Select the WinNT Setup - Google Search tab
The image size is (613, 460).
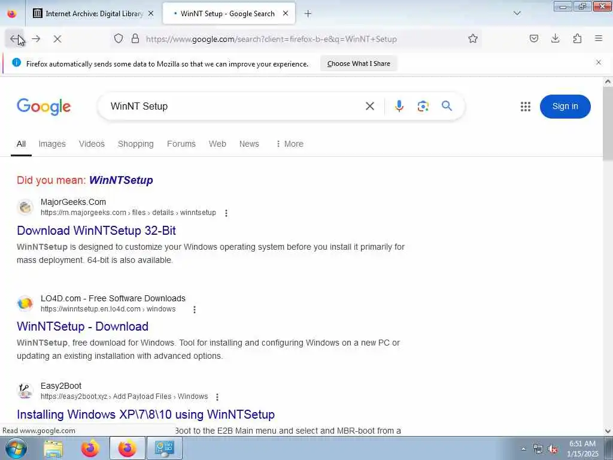coord(229,14)
